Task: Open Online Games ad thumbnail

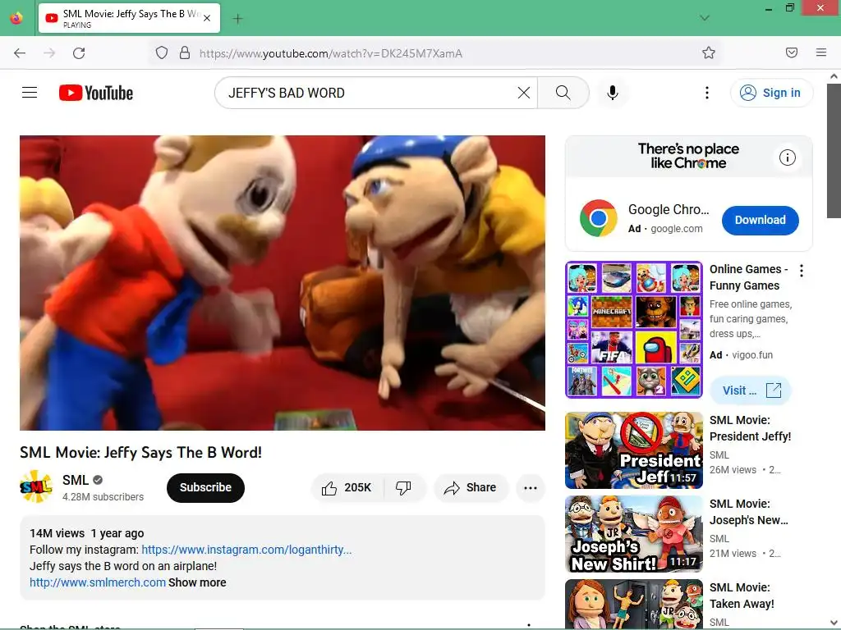Action: point(634,330)
